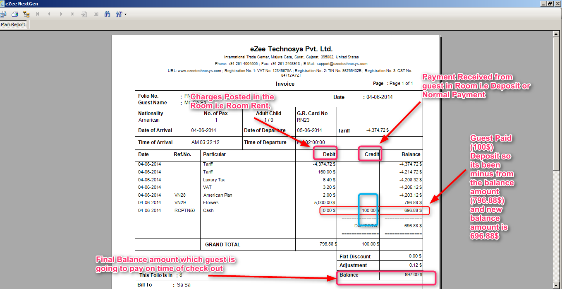The image size is (562, 289).
Task: Click the vertical scrollbar thumb
Action: click(557, 104)
